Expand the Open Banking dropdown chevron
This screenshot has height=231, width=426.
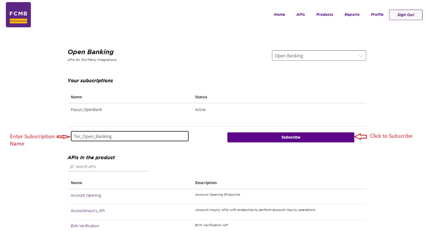[361, 56]
